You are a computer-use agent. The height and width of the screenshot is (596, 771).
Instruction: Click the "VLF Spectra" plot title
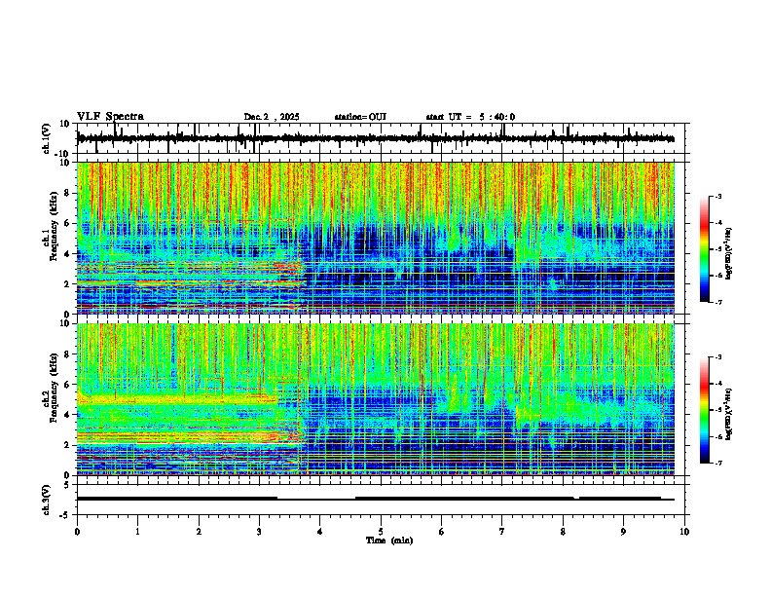(110, 117)
